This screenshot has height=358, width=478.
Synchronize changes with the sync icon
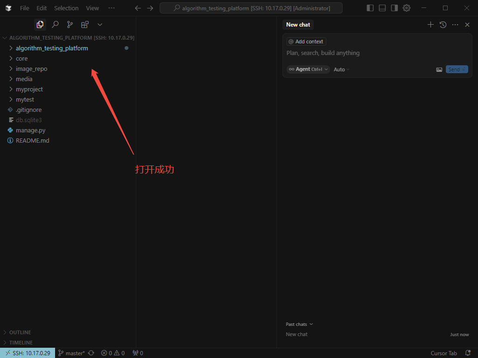[x=91, y=353]
